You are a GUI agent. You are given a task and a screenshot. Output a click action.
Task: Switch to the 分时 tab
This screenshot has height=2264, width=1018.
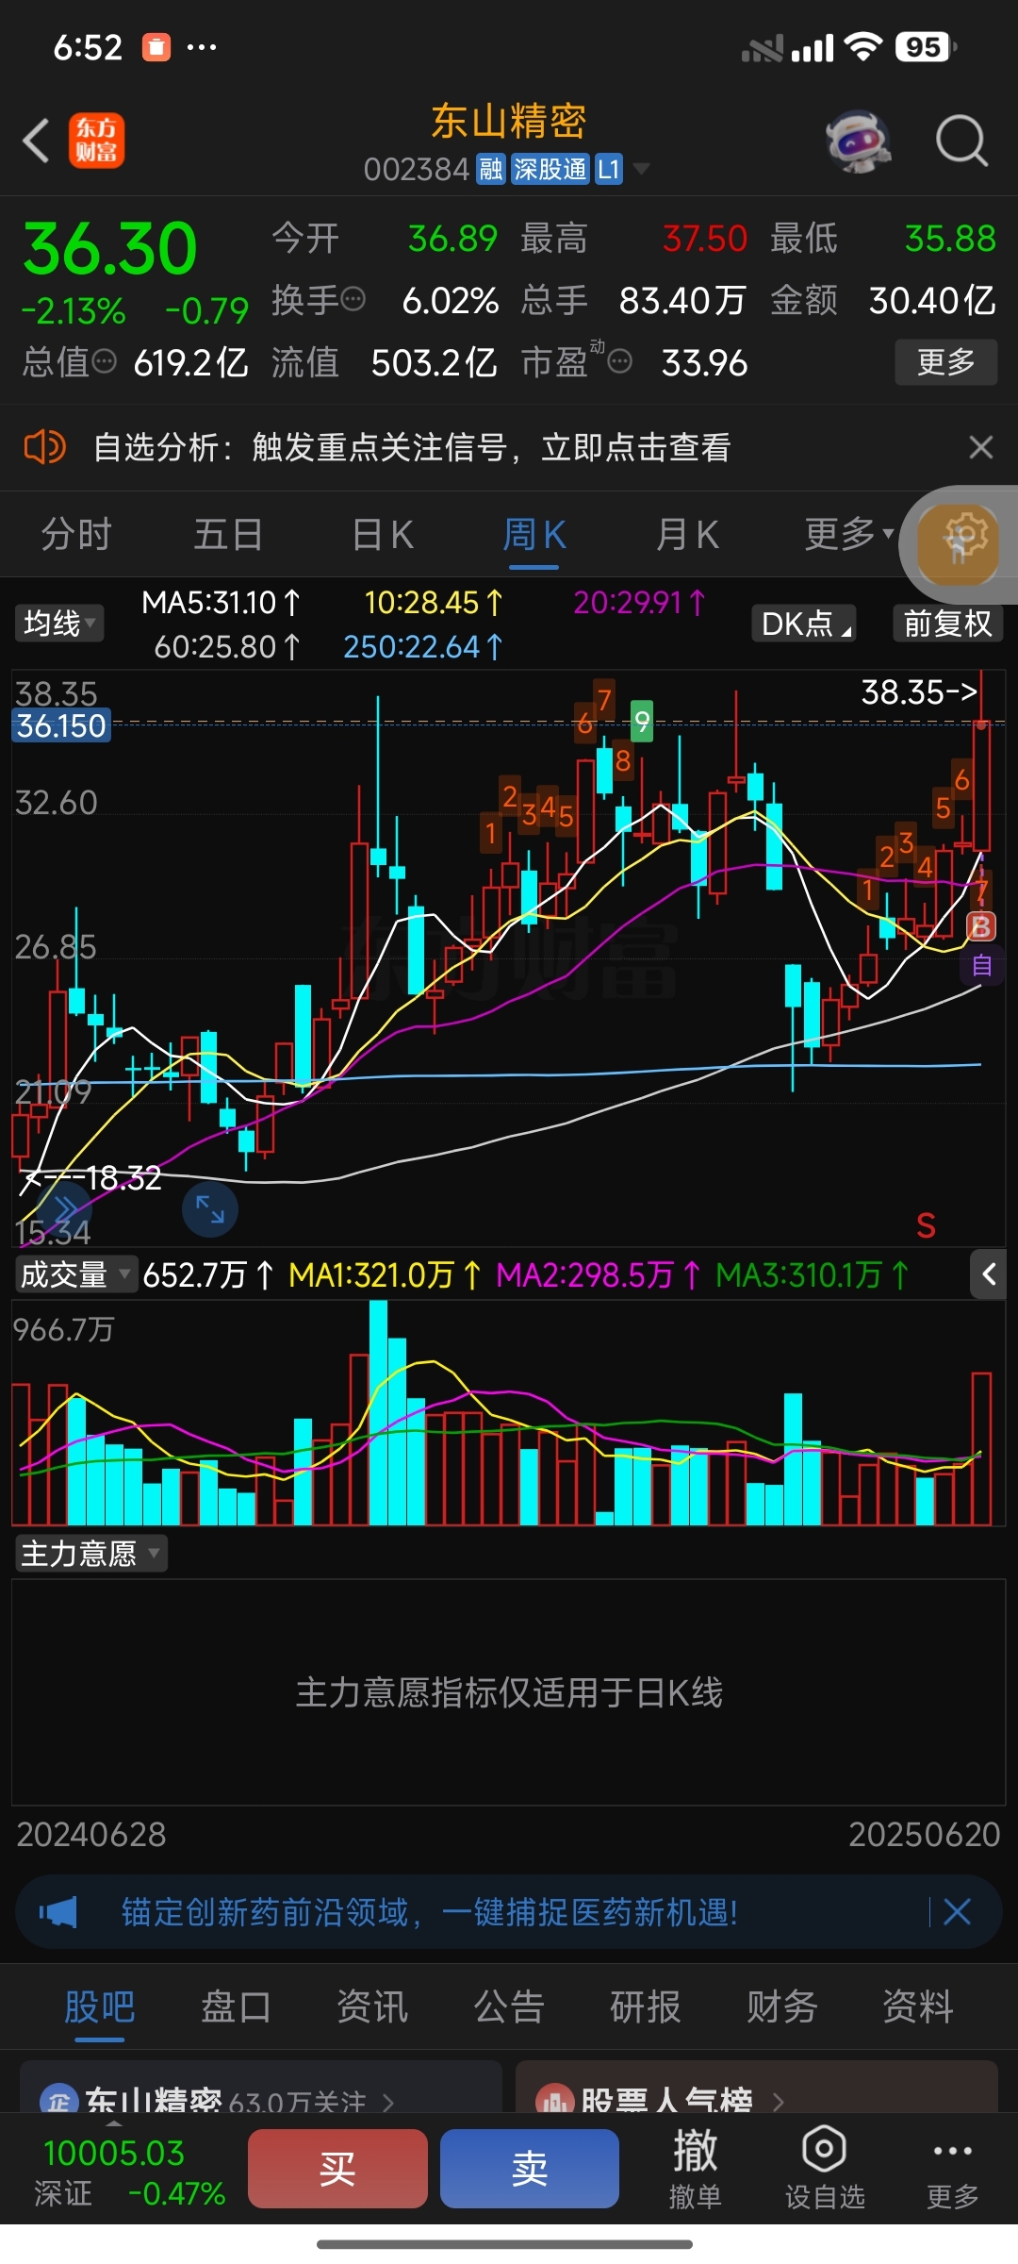point(75,534)
